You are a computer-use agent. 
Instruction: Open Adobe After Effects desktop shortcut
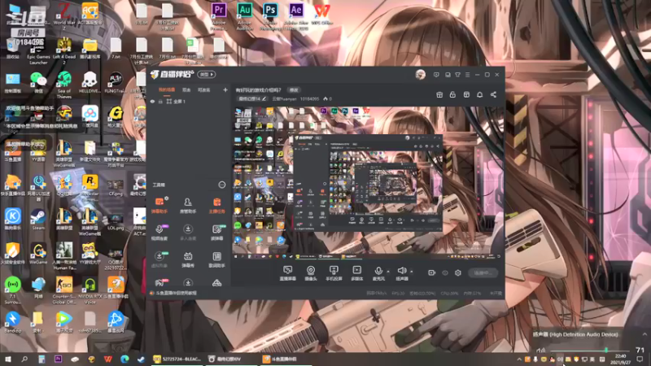coord(296,16)
